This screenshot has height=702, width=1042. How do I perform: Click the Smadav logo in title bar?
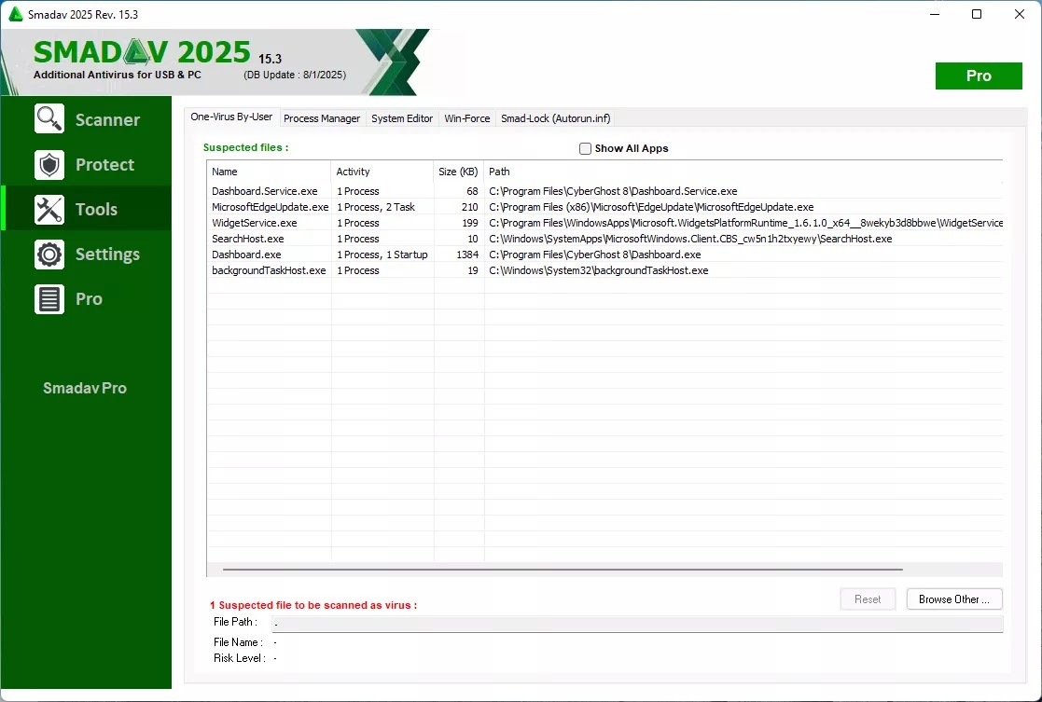pos(15,14)
